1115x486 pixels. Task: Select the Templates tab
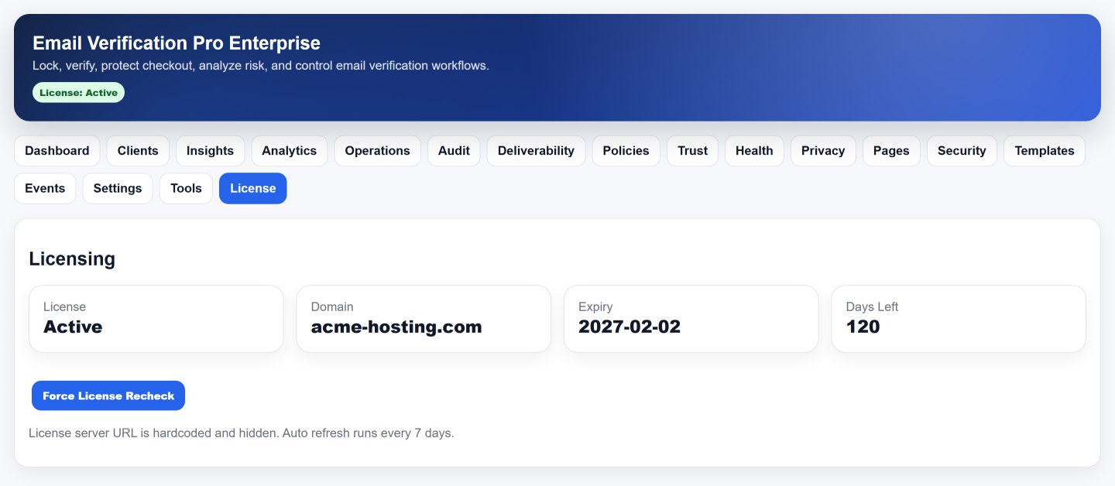click(1045, 151)
